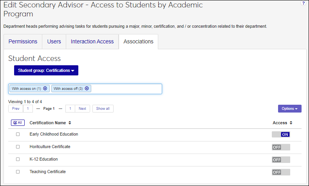309x186 pixels.
Task: Open the Options dropdown menu
Action: [289, 109]
